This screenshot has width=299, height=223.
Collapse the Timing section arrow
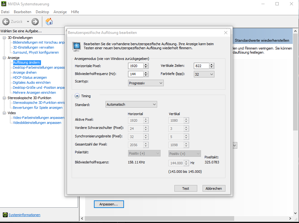click(x=77, y=96)
